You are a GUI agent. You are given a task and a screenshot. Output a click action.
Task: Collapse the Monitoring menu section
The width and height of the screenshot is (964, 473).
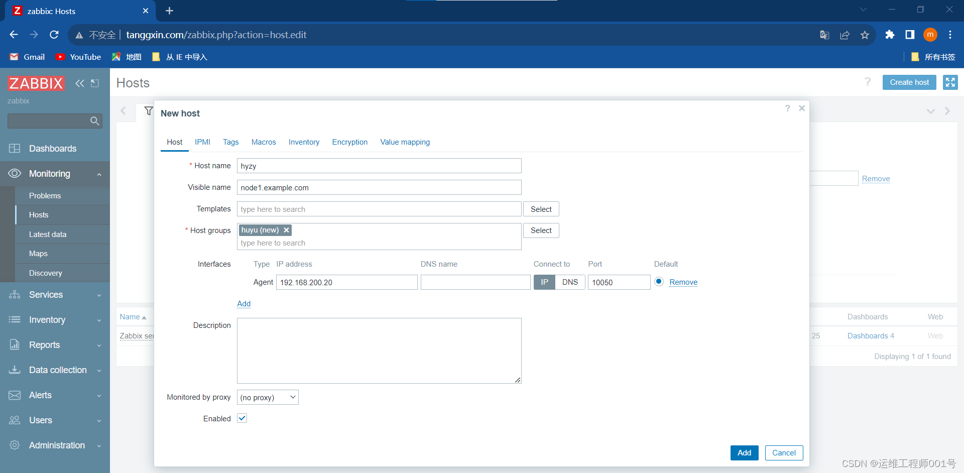click(x=99, y=174)
